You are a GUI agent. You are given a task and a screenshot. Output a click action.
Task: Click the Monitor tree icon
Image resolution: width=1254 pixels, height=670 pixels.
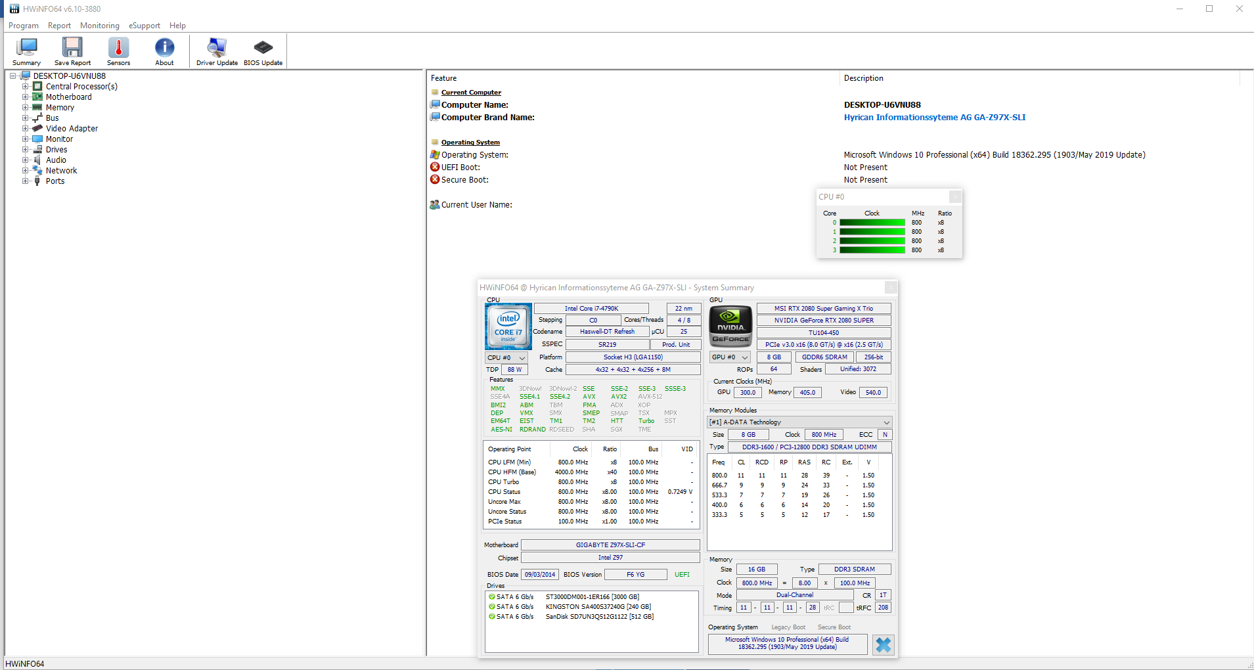pyautogui.click(x=37, y=139)
